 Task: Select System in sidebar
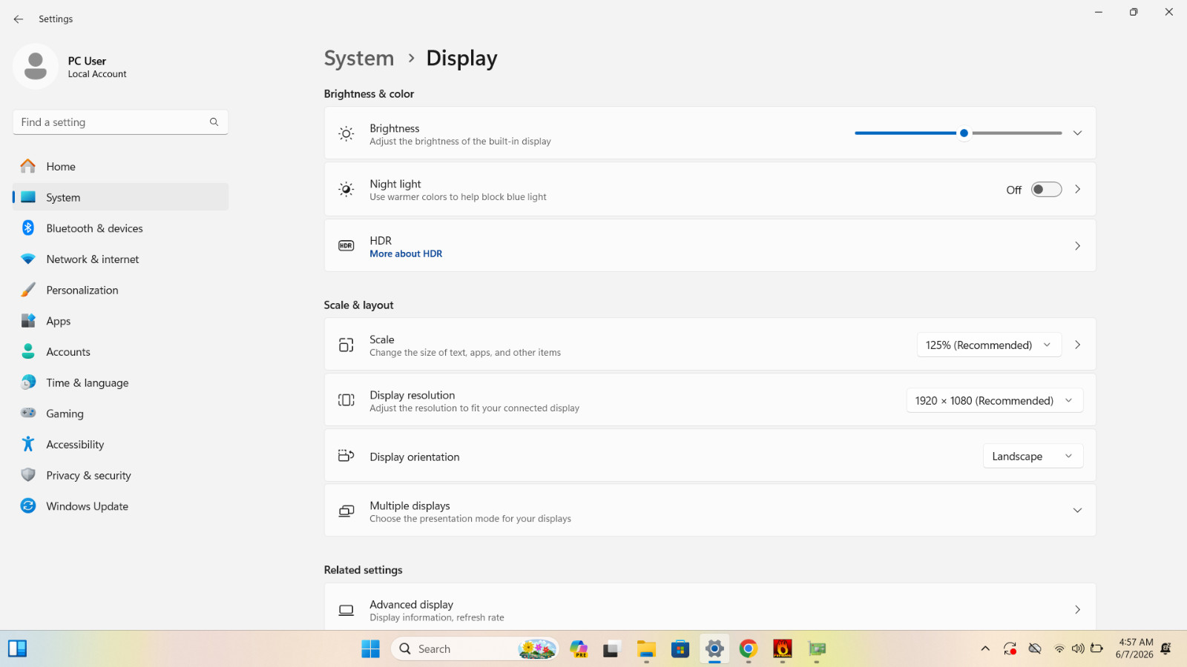pyautogui.click(x=120, y=198)
